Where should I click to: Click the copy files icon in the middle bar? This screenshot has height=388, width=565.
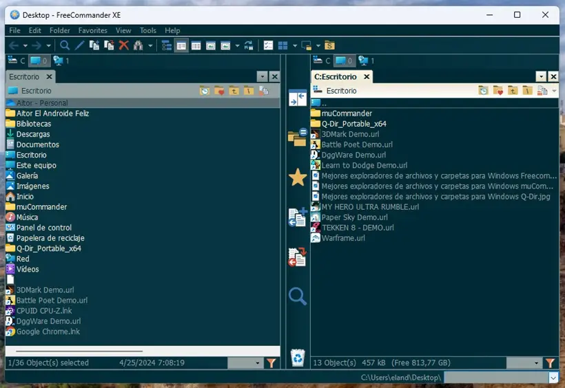coord(298,217)
